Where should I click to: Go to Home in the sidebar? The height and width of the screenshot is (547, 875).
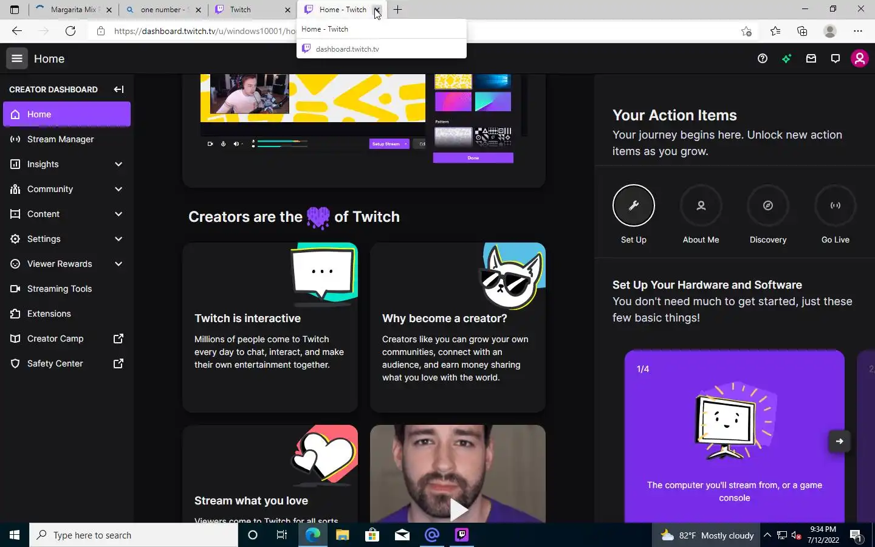coord(67,114)
